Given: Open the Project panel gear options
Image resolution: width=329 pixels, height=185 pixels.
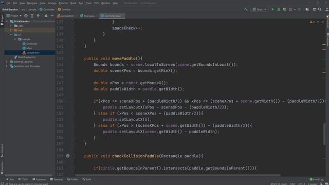Looking at the screenshot, I should coord(46,16).
